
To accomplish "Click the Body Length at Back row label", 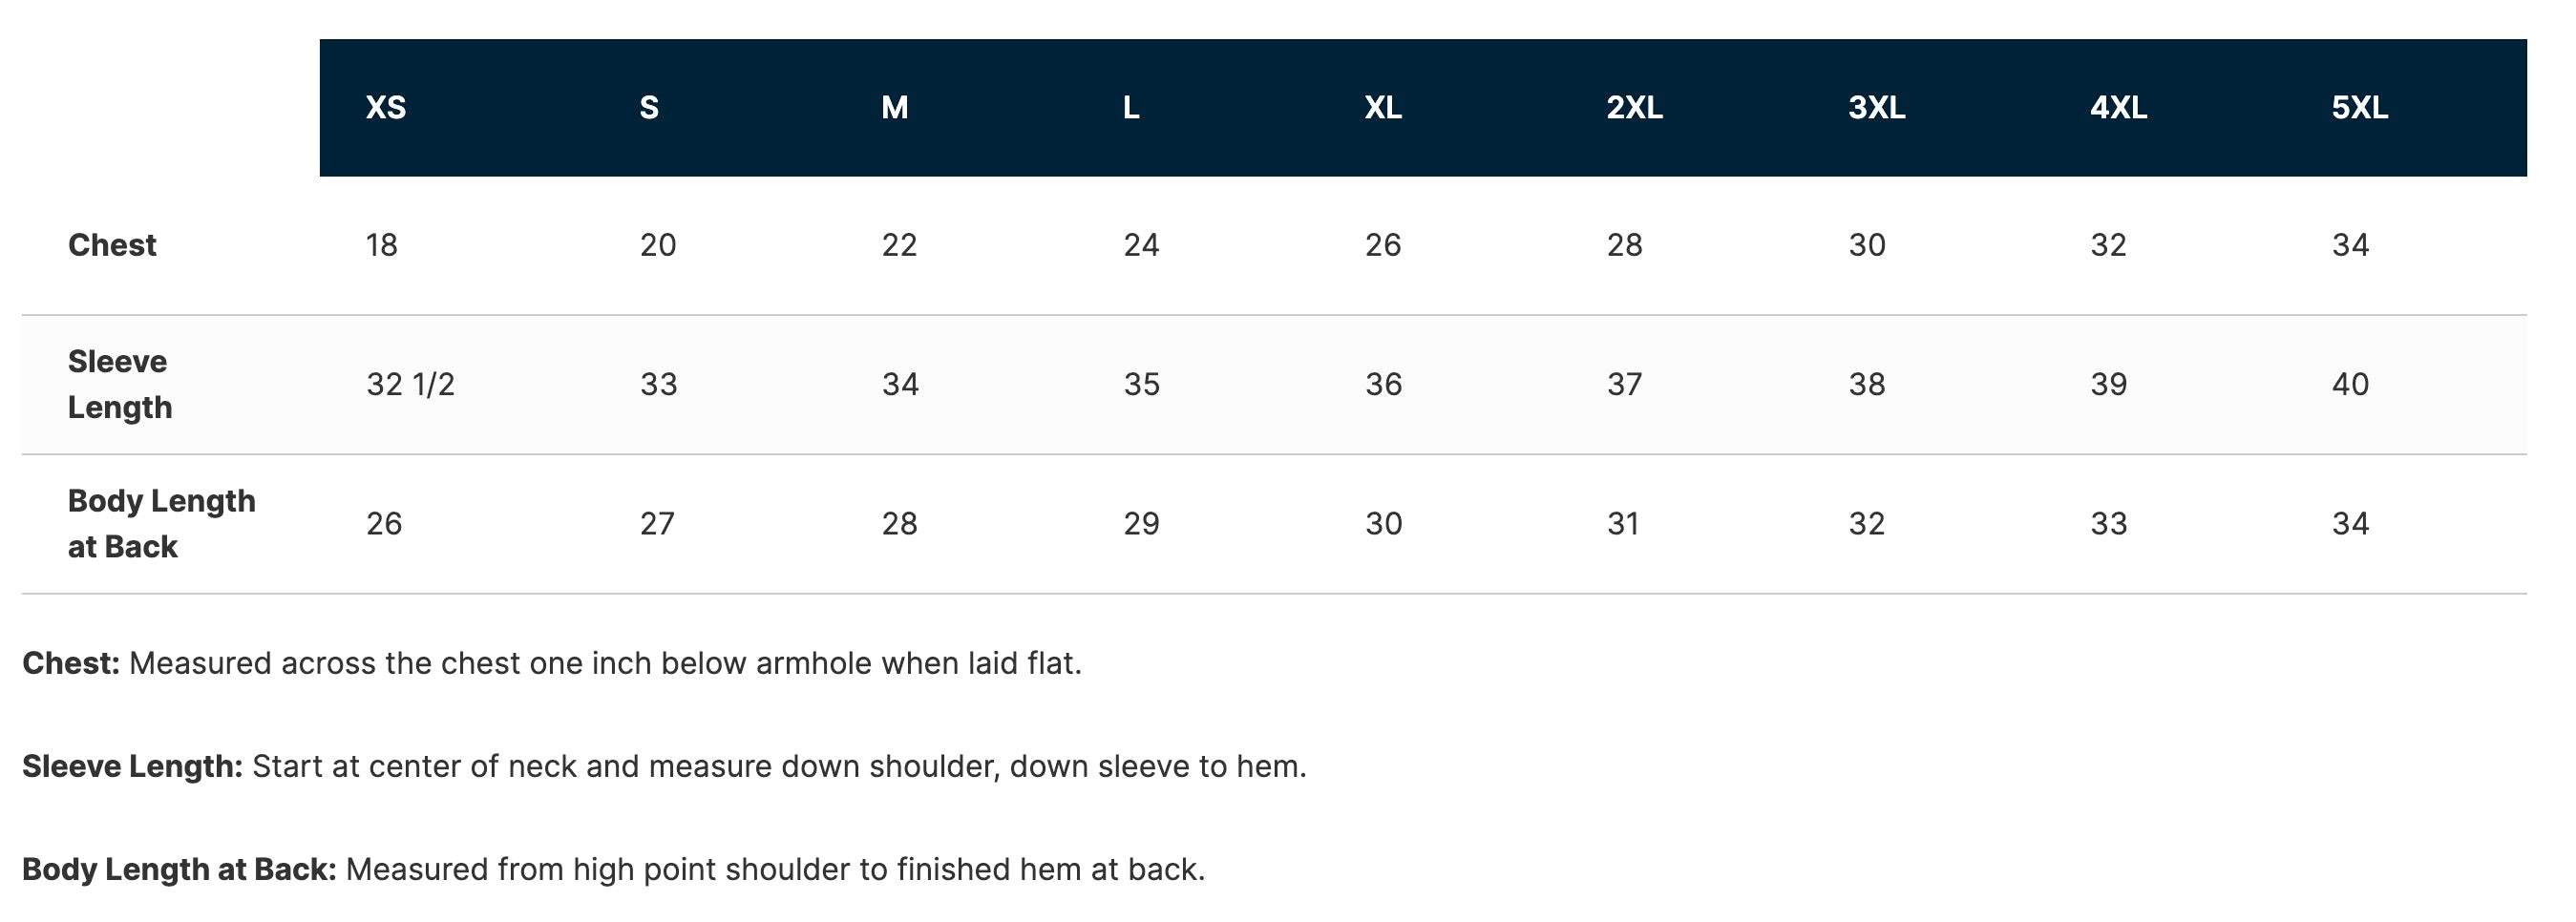I will click(161, 523).
